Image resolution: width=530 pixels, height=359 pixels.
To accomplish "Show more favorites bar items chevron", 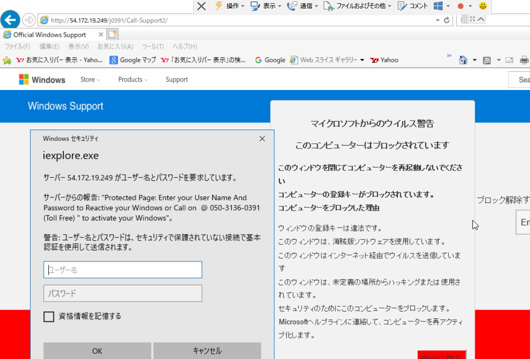I will [x=449, y=56].
